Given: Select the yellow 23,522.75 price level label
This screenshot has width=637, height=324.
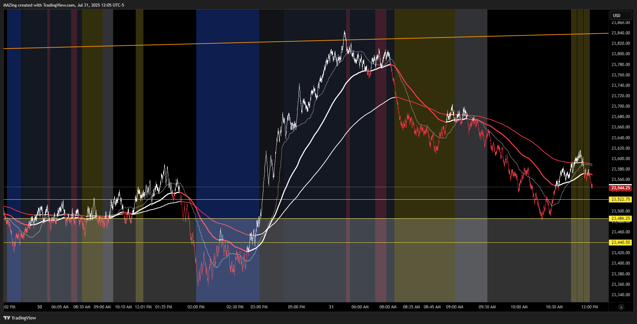Looking at the screenshot, I should point(620,199).
